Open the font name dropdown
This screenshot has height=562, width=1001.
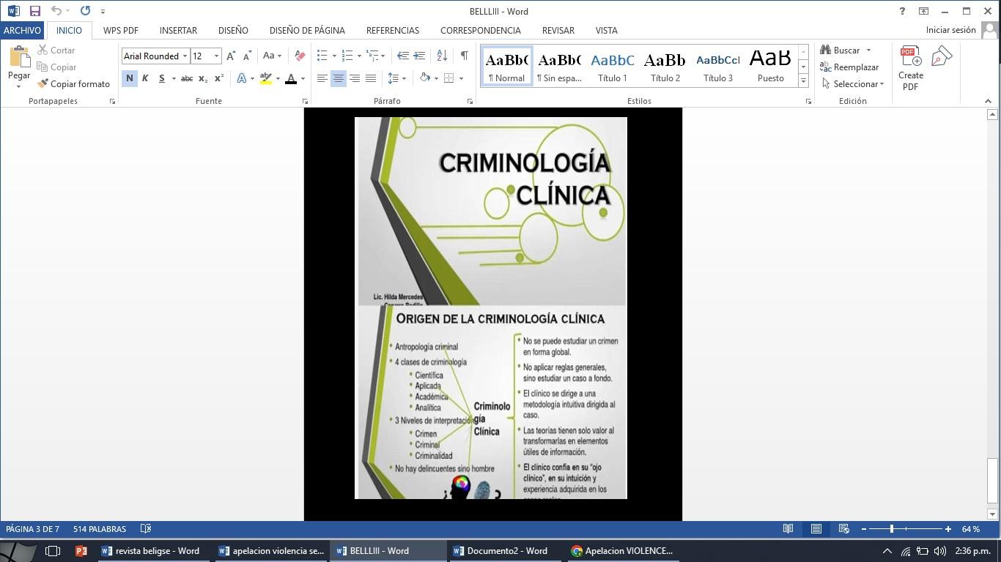(x=185, y=56)
